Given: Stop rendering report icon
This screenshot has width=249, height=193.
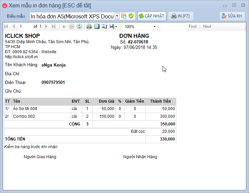Looking at the screenshot, I should pos(72,26).
